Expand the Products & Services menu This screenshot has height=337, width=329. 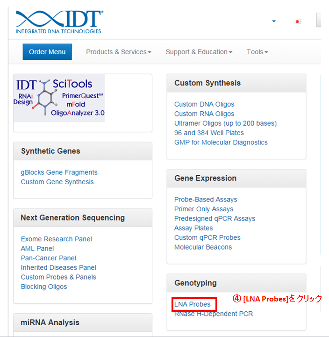pos(119,52)
